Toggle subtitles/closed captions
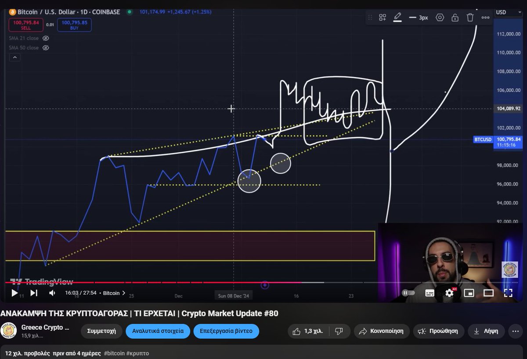The width and height of the screenshot is (527, 359). click(430, 293)
